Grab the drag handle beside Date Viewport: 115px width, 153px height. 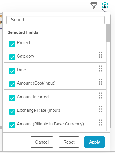[x=100, y=68]
